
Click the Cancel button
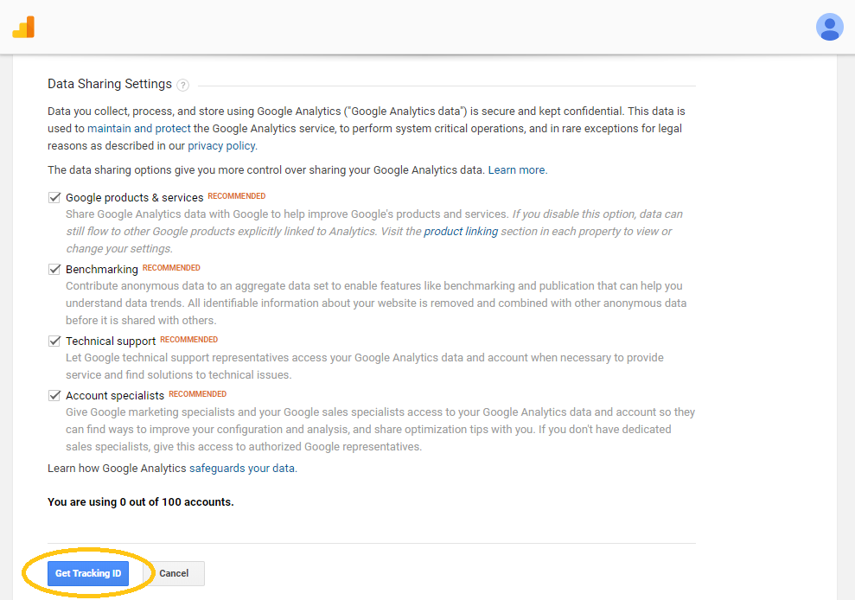174,573
